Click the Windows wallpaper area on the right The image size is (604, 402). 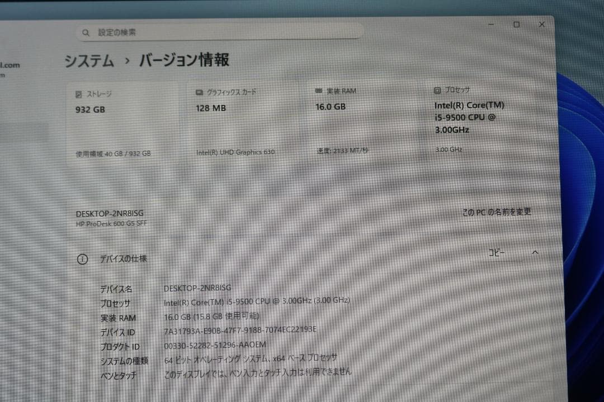click(x=582, y=167)
